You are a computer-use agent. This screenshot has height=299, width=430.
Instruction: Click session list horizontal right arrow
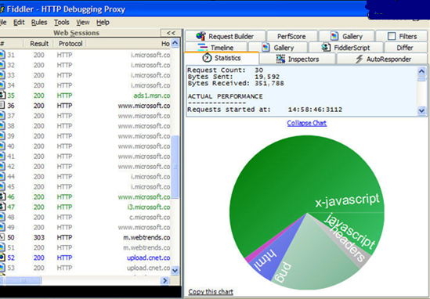click(x=164, y=281)
